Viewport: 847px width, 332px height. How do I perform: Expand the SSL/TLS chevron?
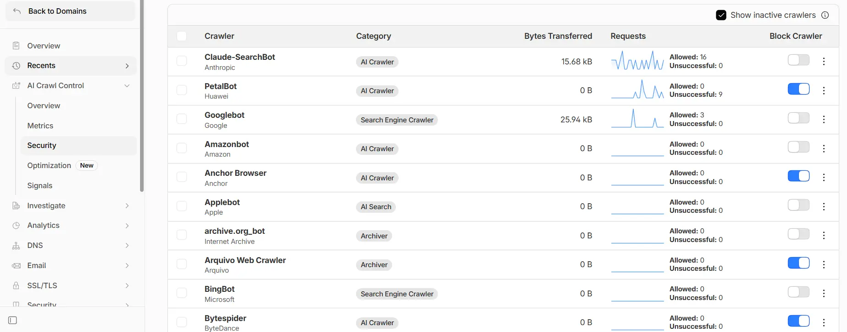[x=127, y=285]
